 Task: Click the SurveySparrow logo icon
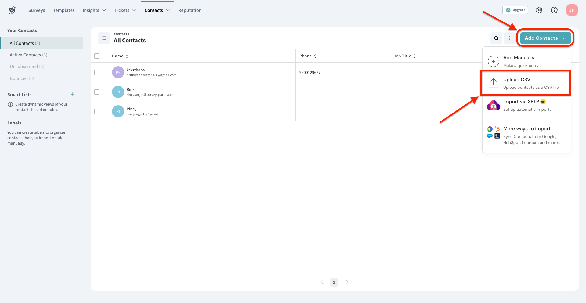12,10
